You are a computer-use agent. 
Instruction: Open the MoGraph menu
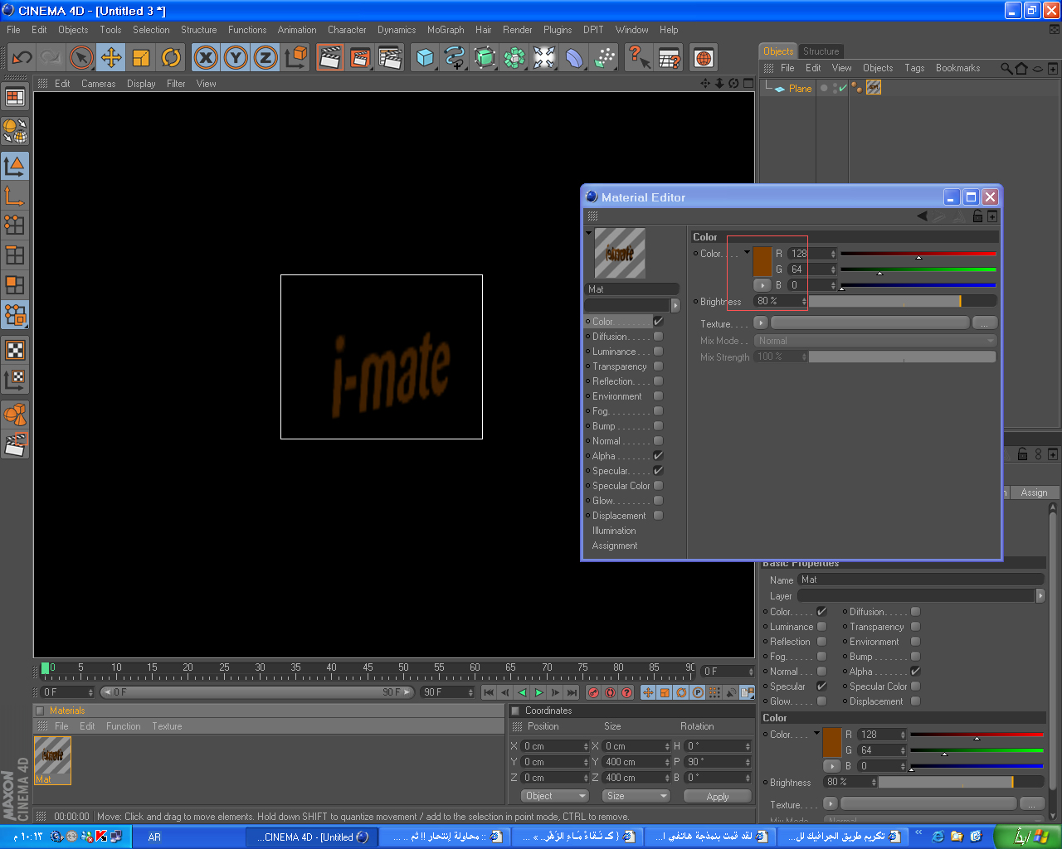point(446,30)
